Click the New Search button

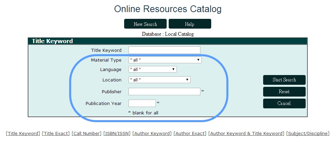(145, 24)
